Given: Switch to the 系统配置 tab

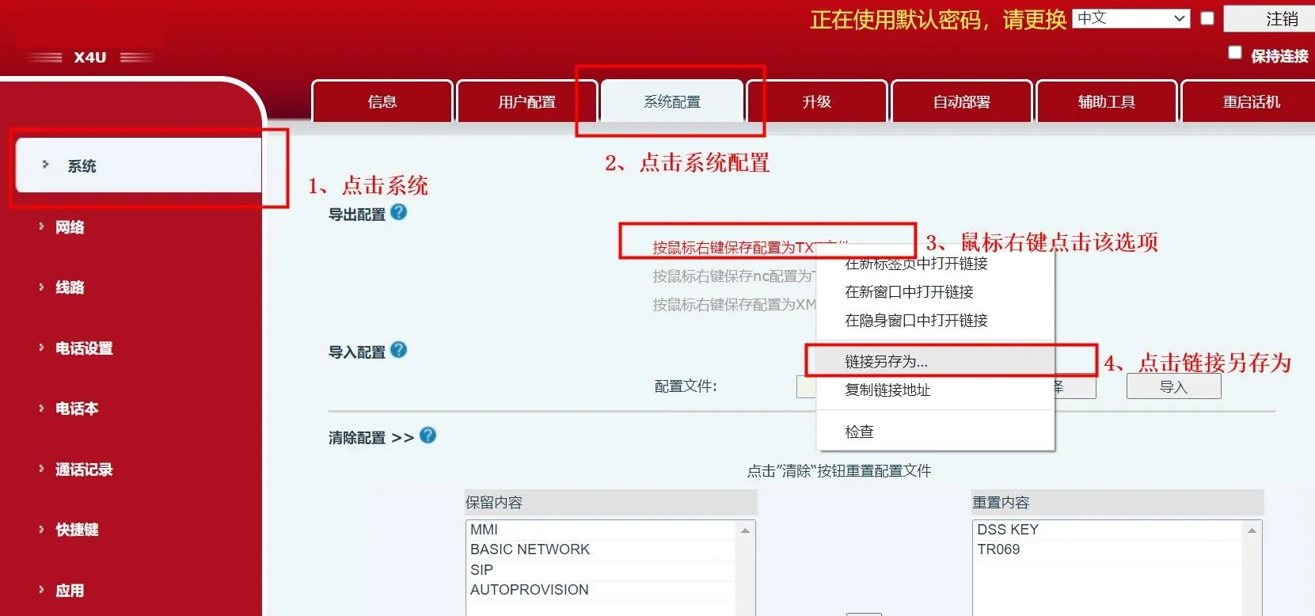Looking at the screenshot, I should click(671, 102).
